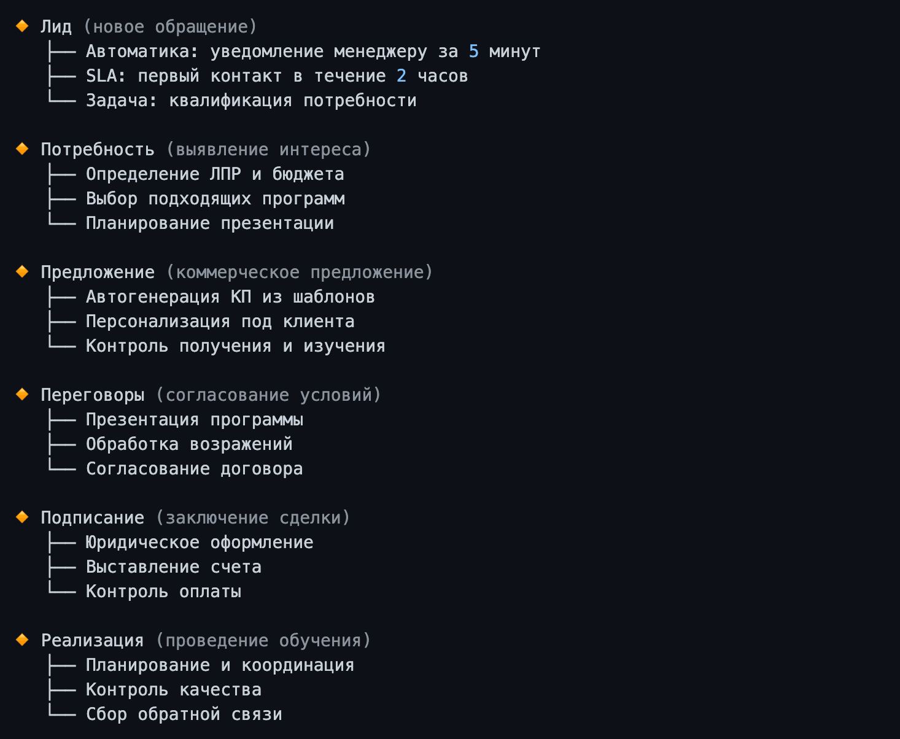Image resolution: width=900 pixels, height=739 pixels.
Task: Select the Лид (новое обращение) heading
Action: [x=149, y=27]
